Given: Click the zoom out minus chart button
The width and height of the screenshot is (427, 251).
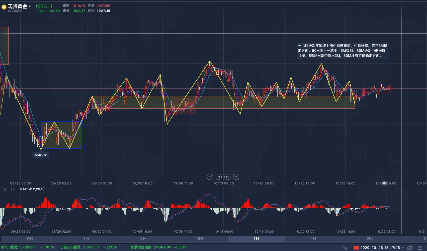Looking at the screenshot, I should click(210, 177).
